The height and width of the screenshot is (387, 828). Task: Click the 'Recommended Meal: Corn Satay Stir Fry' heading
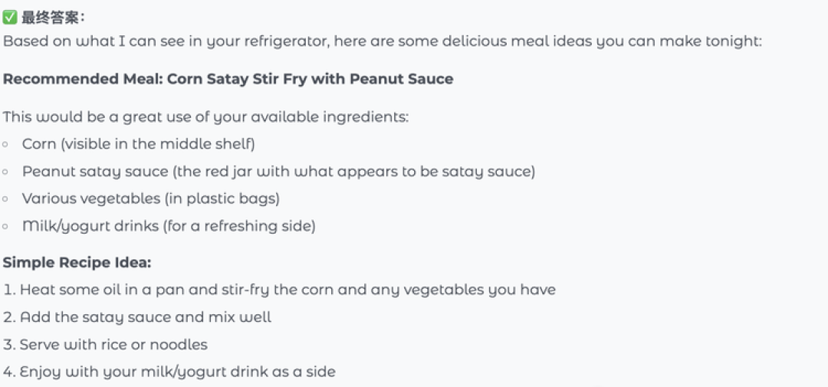(x=228, y=79)
